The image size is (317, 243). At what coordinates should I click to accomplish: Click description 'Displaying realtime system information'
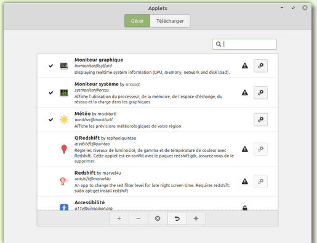tap(152, 72)
